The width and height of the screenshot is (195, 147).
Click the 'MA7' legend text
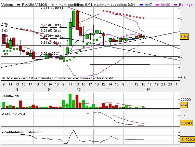[x=148, y=5]
